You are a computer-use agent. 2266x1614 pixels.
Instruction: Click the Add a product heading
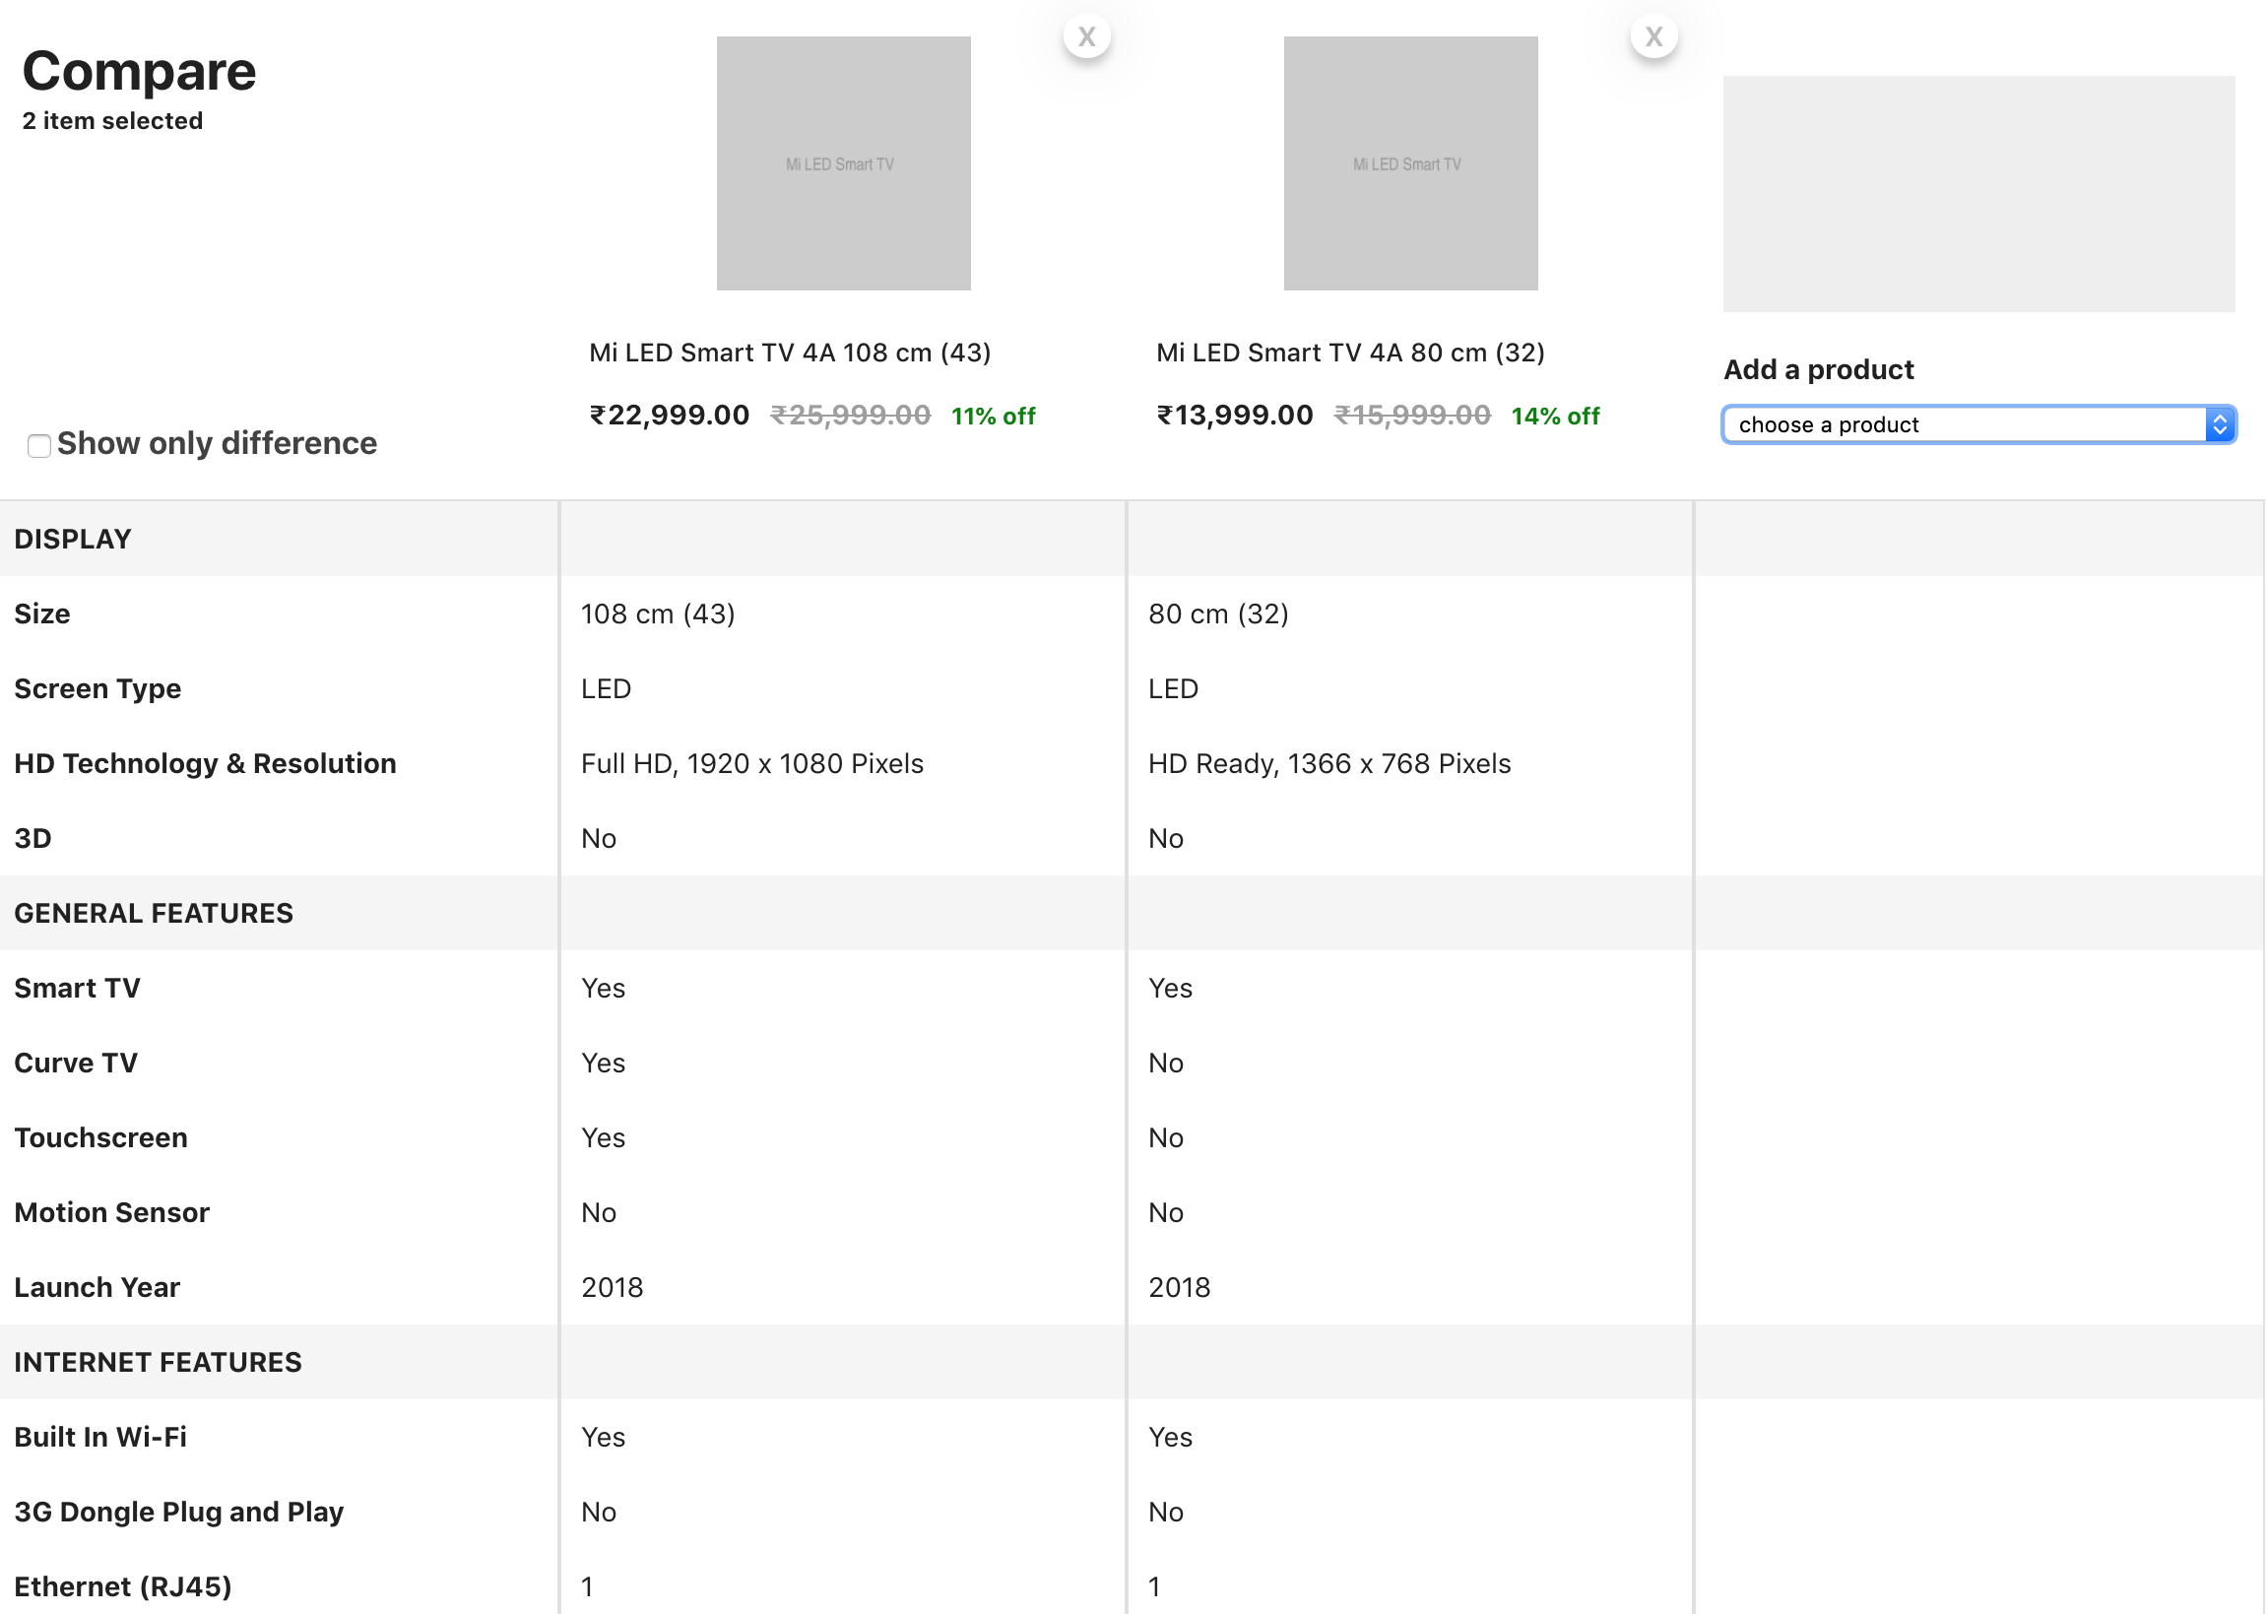coord(1818,369)
